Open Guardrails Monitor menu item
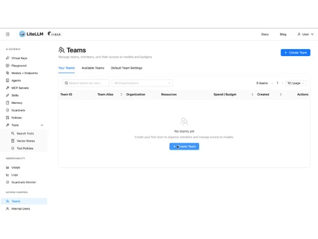 pos(24,182)
